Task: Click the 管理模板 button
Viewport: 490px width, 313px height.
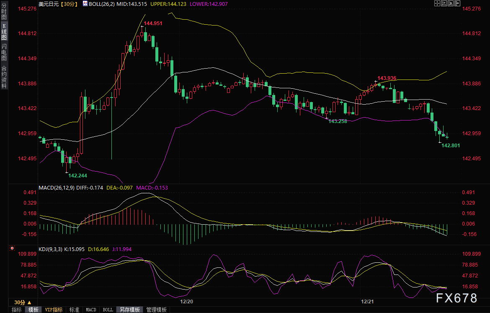Action: tap(157, 310)
